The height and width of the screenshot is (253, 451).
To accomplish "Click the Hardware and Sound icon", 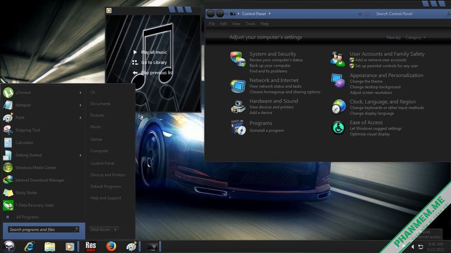I will [x=238, y=107].
